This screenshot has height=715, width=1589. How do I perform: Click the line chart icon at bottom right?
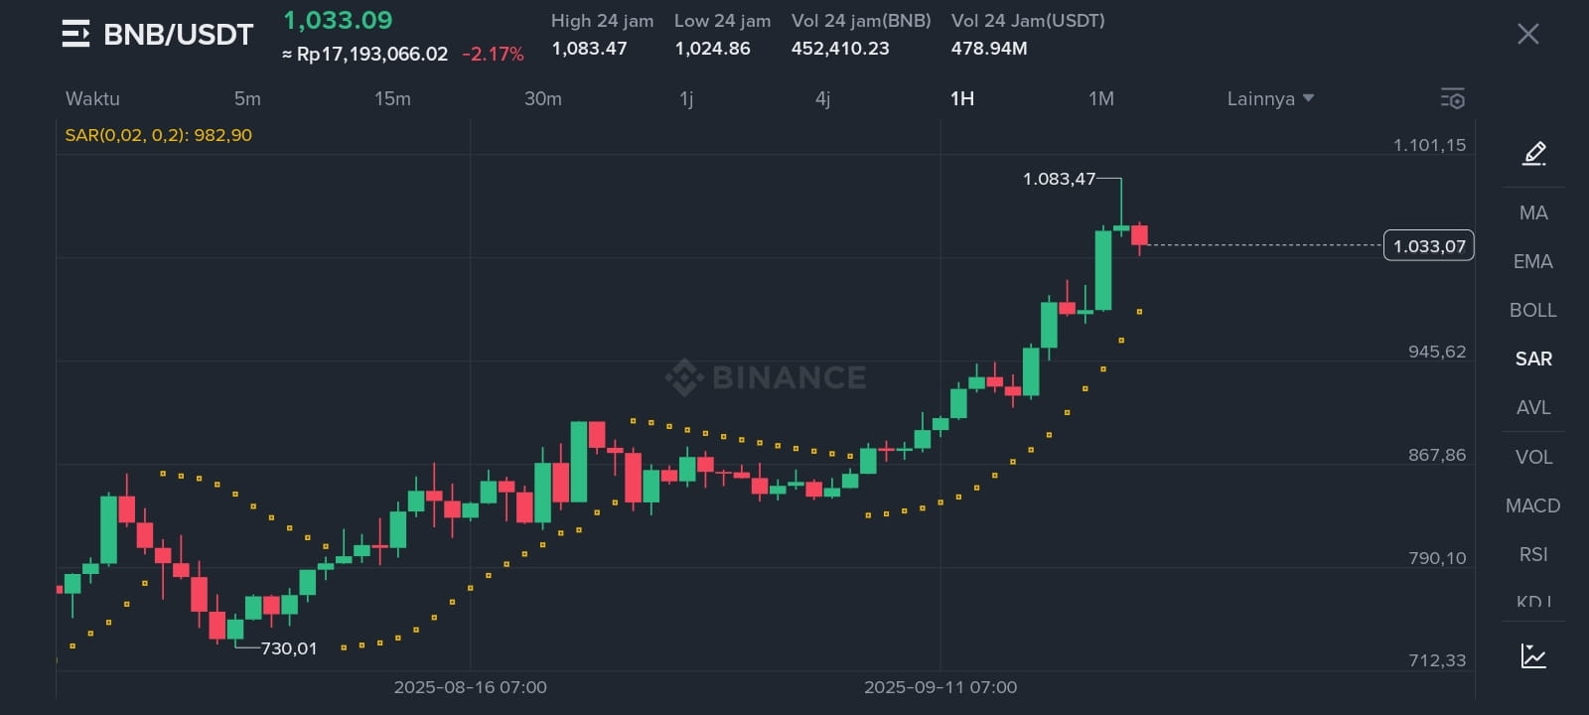[x=1533, y=656]
